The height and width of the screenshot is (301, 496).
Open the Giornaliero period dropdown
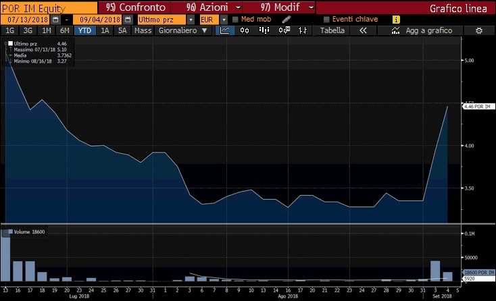pyautogui.click(x=183, y=30)
